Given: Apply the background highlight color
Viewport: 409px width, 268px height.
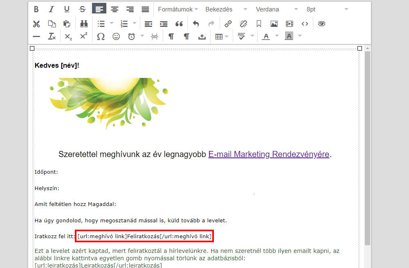Looking at the screenshot, I should 289,36.
